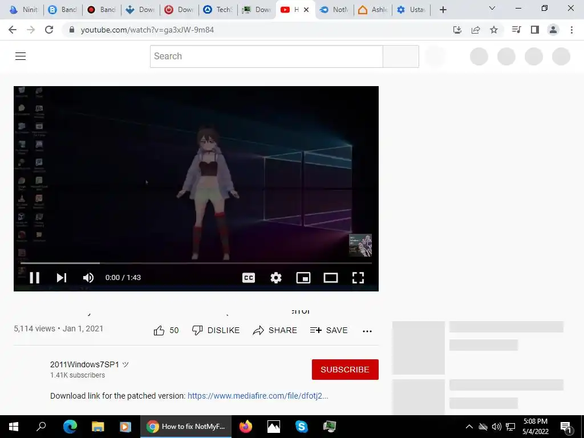Screen dimensions: 584x438
Task: Mute the video volume
Action: [x=88, y=278]
